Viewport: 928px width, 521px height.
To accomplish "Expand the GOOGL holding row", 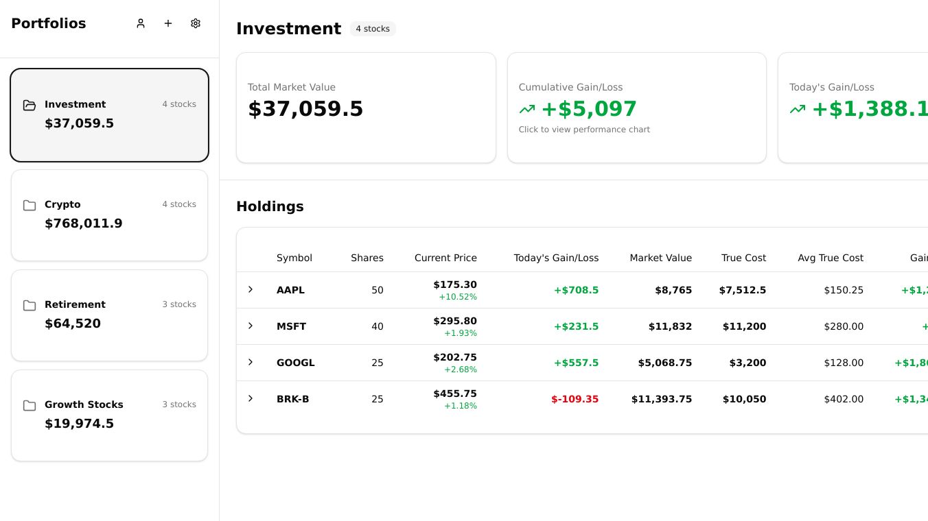I will pos(251,362).
